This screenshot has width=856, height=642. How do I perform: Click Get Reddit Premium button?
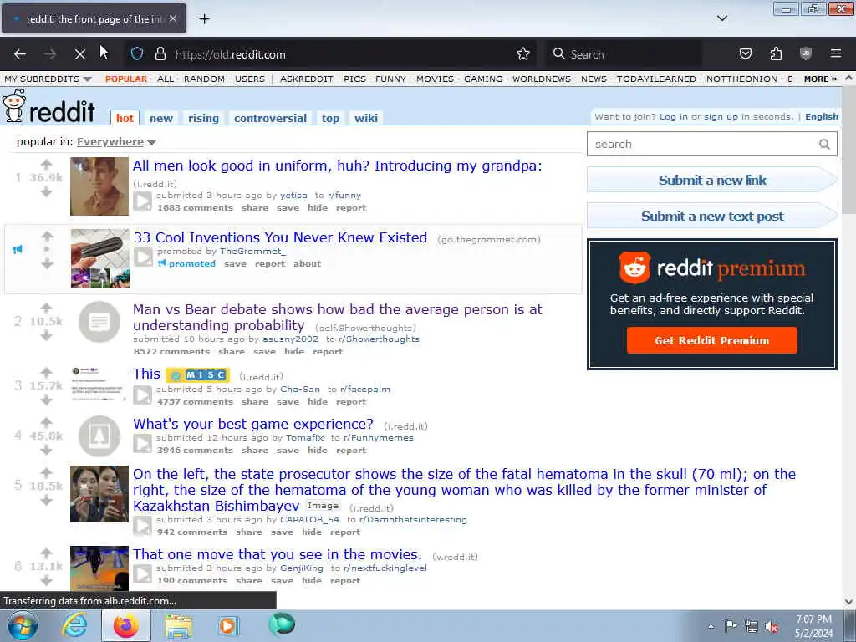[x=712, y=341]
